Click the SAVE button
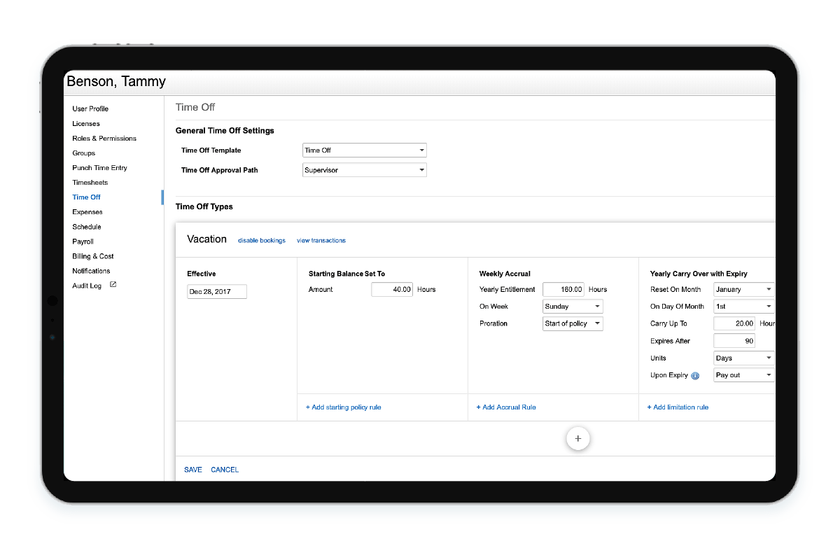Viewport: 840px width, 560px height. click(193, 470)
